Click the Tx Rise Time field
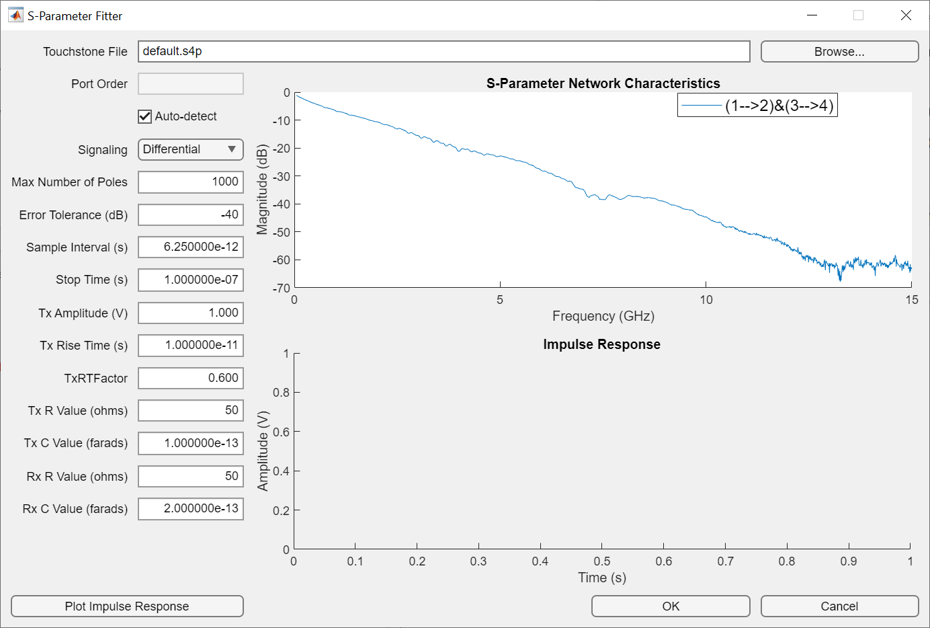 pyautogui.click(x=190, y=345)
